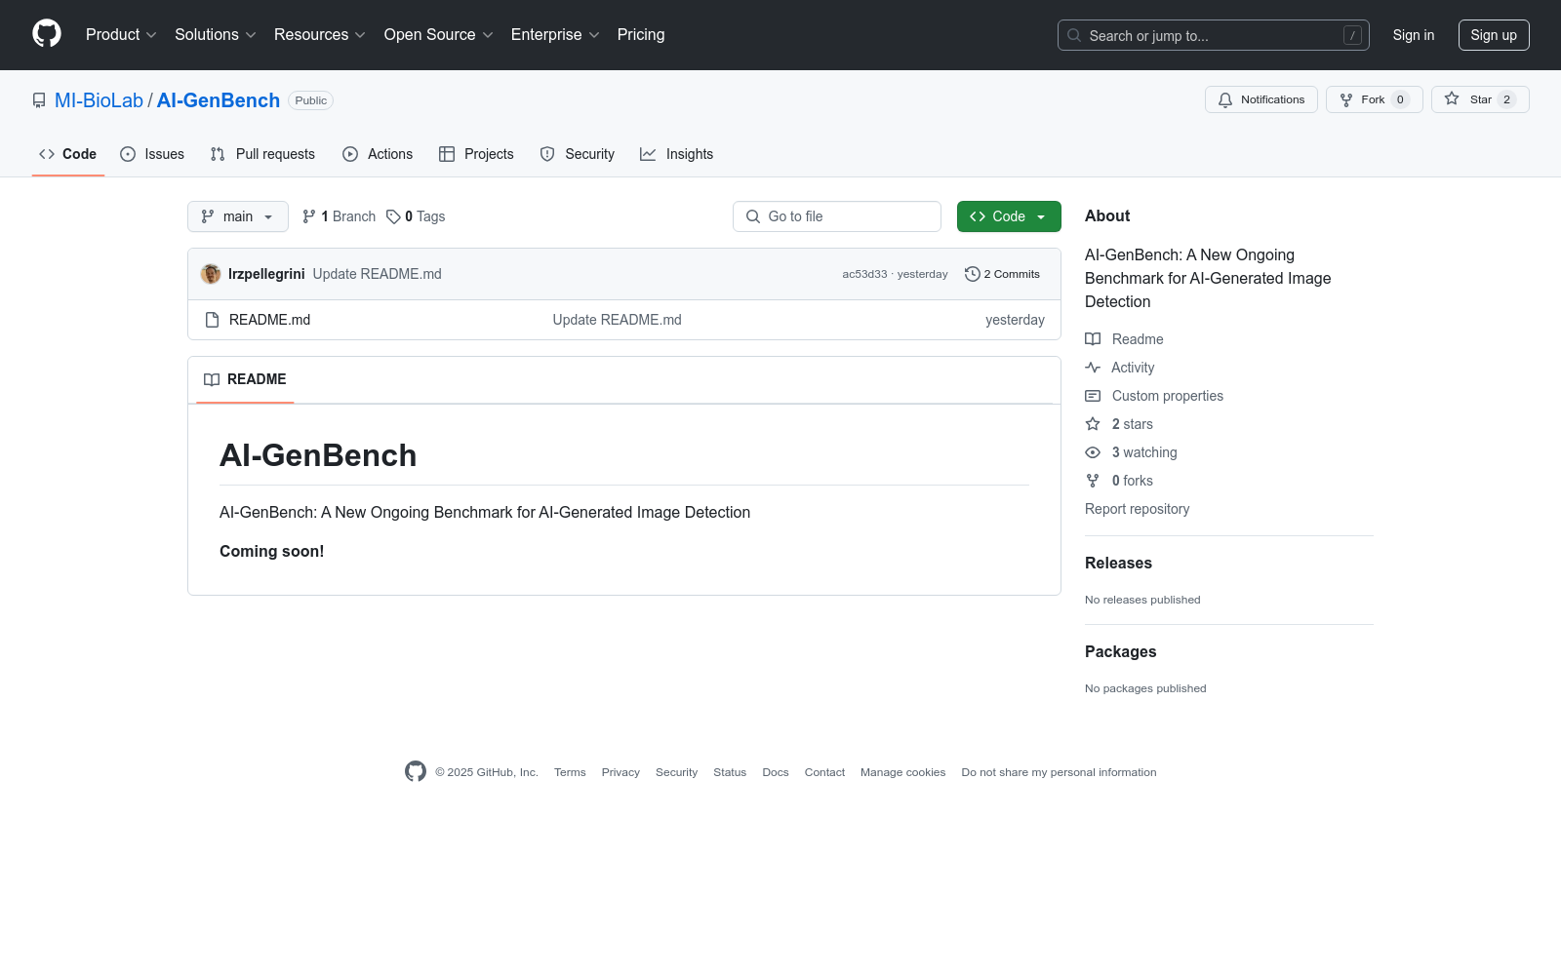The image size is (1561, 975).
Task: Click the Public repository badge
Action: (x=311, y=100)
